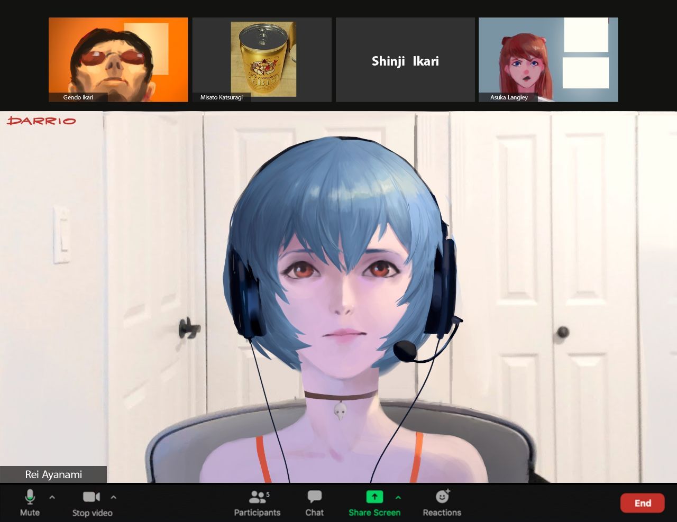This screenshot has width=677, height=522.
Task: Click the Asuka Langley name label
Action: [509, 97]
